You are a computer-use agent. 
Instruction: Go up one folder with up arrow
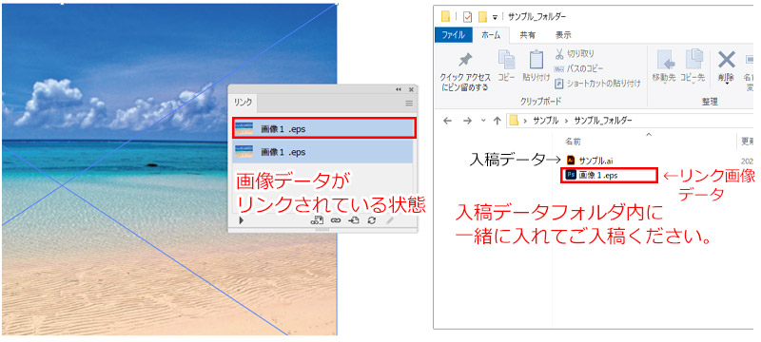[497, 121]
